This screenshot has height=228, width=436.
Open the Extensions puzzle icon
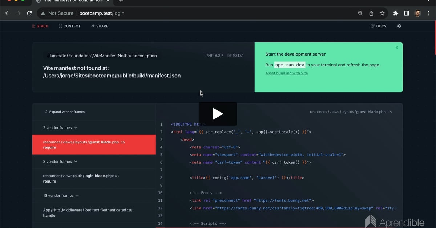tap(396, 13)
